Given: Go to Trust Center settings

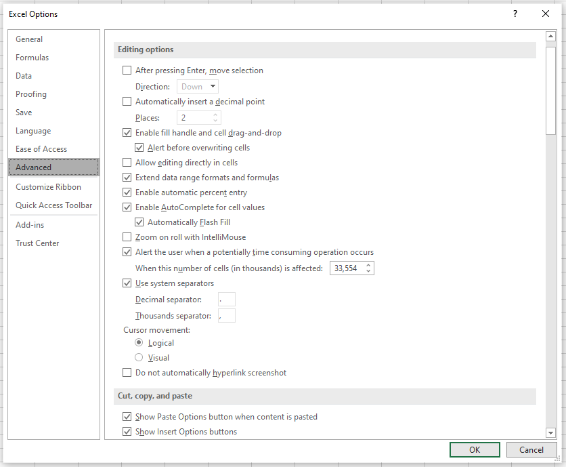Looking at the screenshot, I should point(37,243).
